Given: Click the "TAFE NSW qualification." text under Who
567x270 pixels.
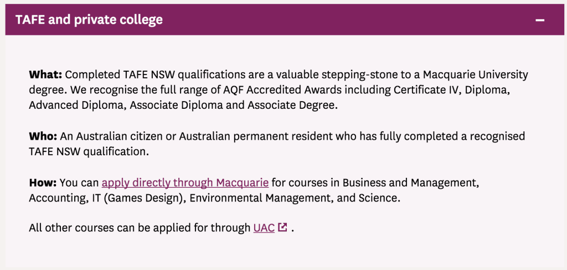Looking at the screenshot, I should [89, 151].
